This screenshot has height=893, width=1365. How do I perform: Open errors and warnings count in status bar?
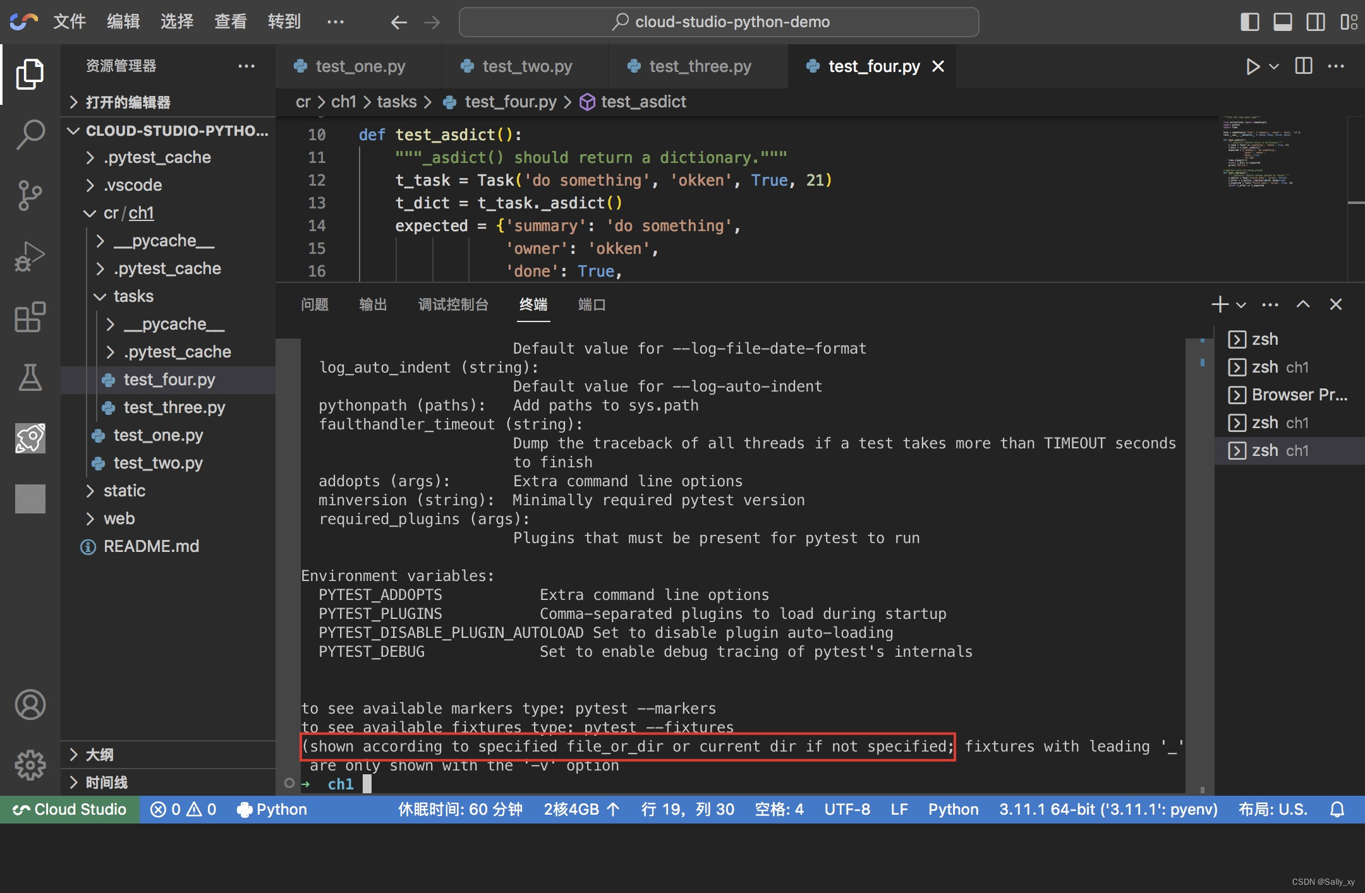pyautogui.click(x=183, y=809)
